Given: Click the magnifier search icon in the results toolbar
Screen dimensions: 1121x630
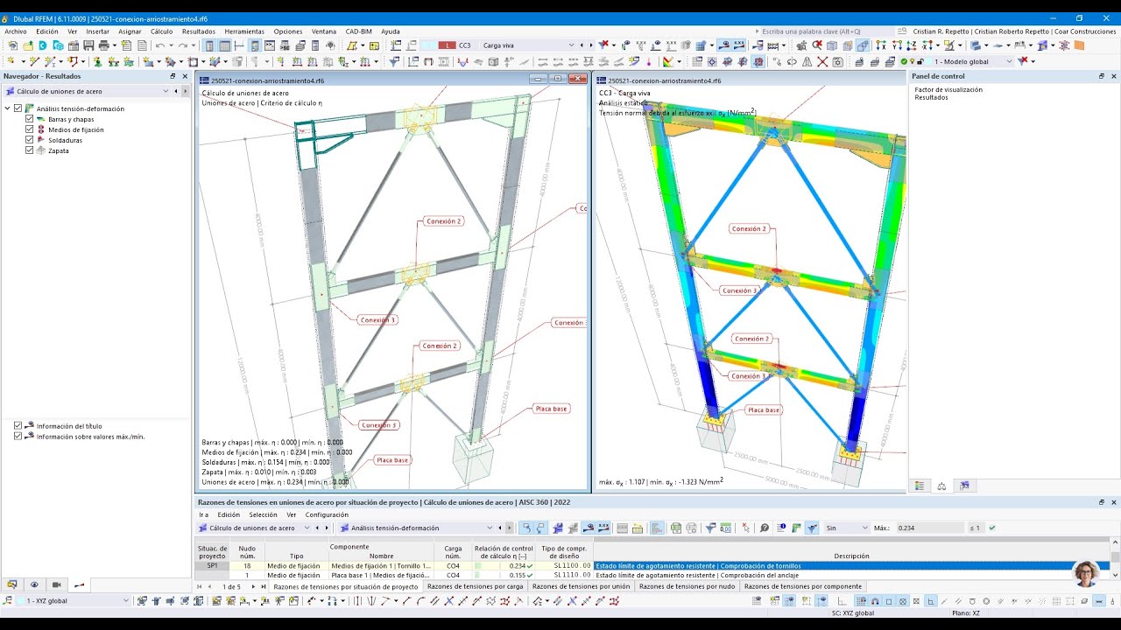Looking at the screenshot, I should [x=765, y=528].
